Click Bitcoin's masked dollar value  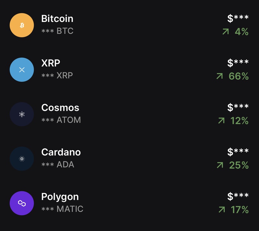pos(238,19)
